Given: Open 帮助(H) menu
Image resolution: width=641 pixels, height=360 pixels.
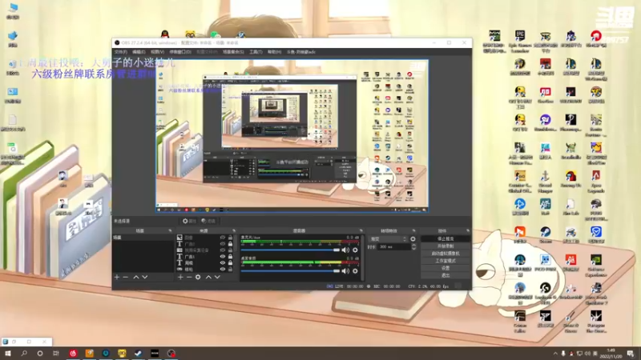Looking at the screenshot, I should point(274,52).
